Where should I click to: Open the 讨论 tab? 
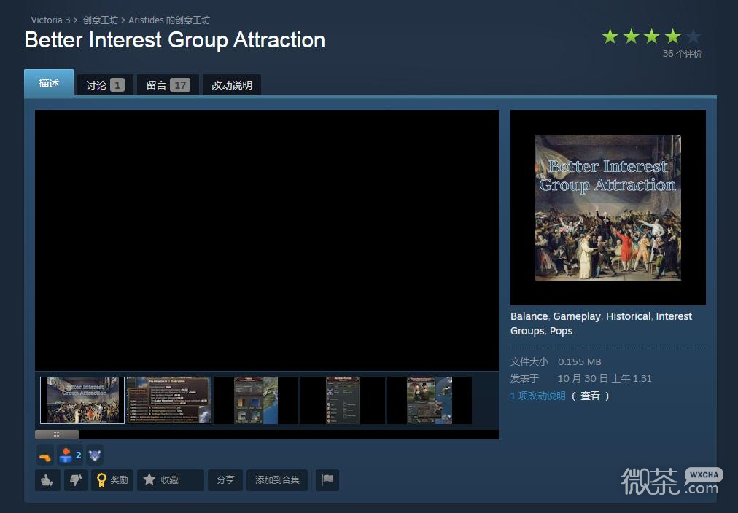click(x=105, y=85)
